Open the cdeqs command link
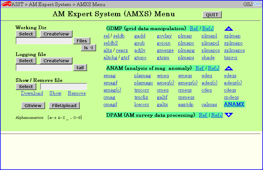The height and width of the screenshot is (170, 263). [x=230, y=90]
